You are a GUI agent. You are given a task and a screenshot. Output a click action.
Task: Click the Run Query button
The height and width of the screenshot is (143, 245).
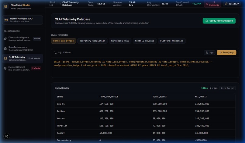(226, 52)
